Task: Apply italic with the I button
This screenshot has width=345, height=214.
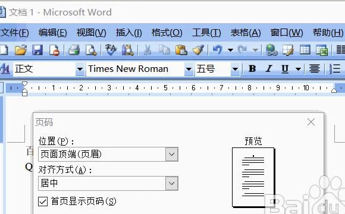Action: [269, 69]
